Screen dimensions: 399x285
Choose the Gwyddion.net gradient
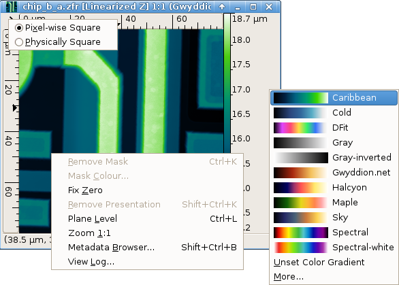point(334,173)
